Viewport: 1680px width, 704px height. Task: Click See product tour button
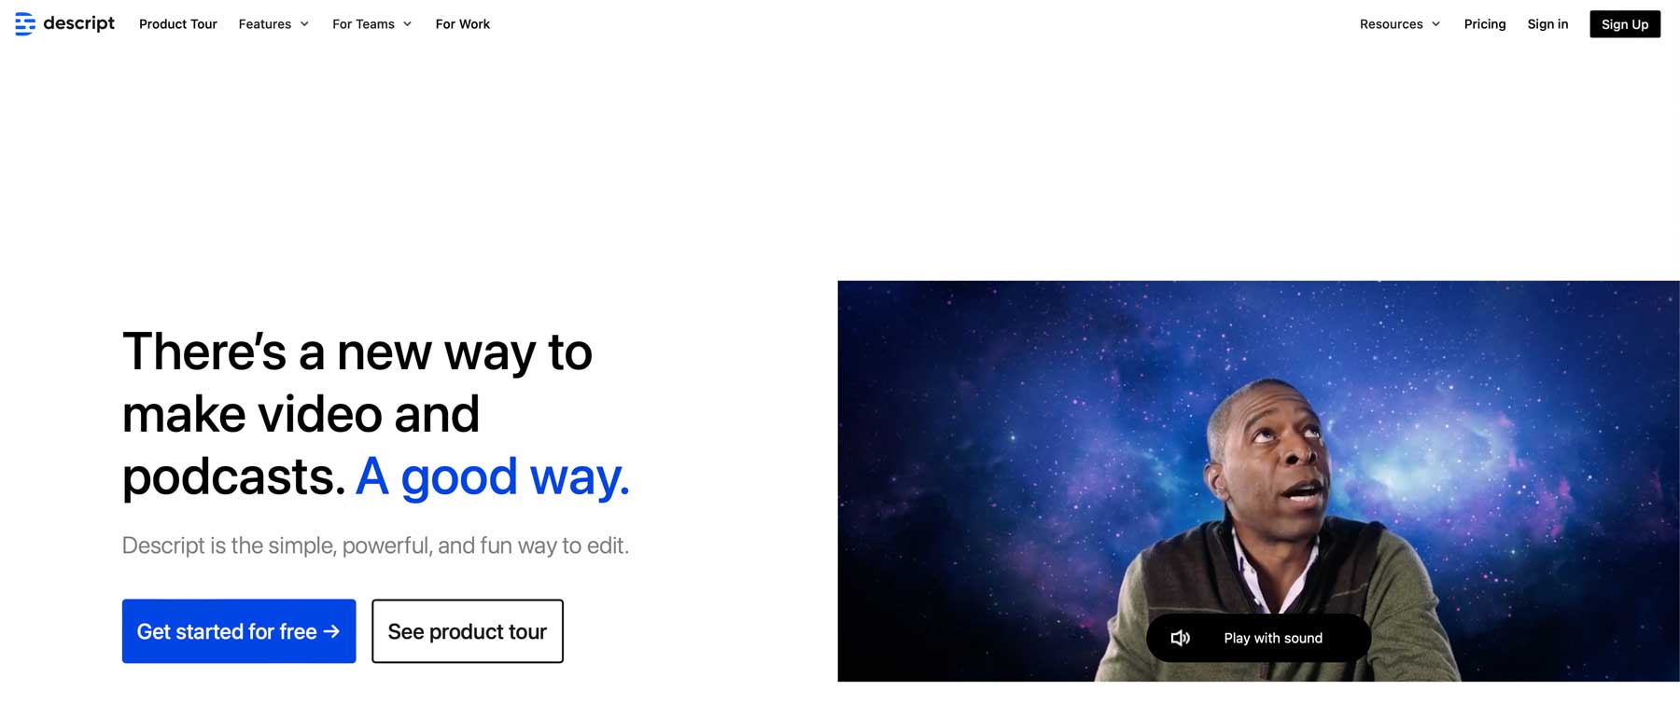pos(468,631)
